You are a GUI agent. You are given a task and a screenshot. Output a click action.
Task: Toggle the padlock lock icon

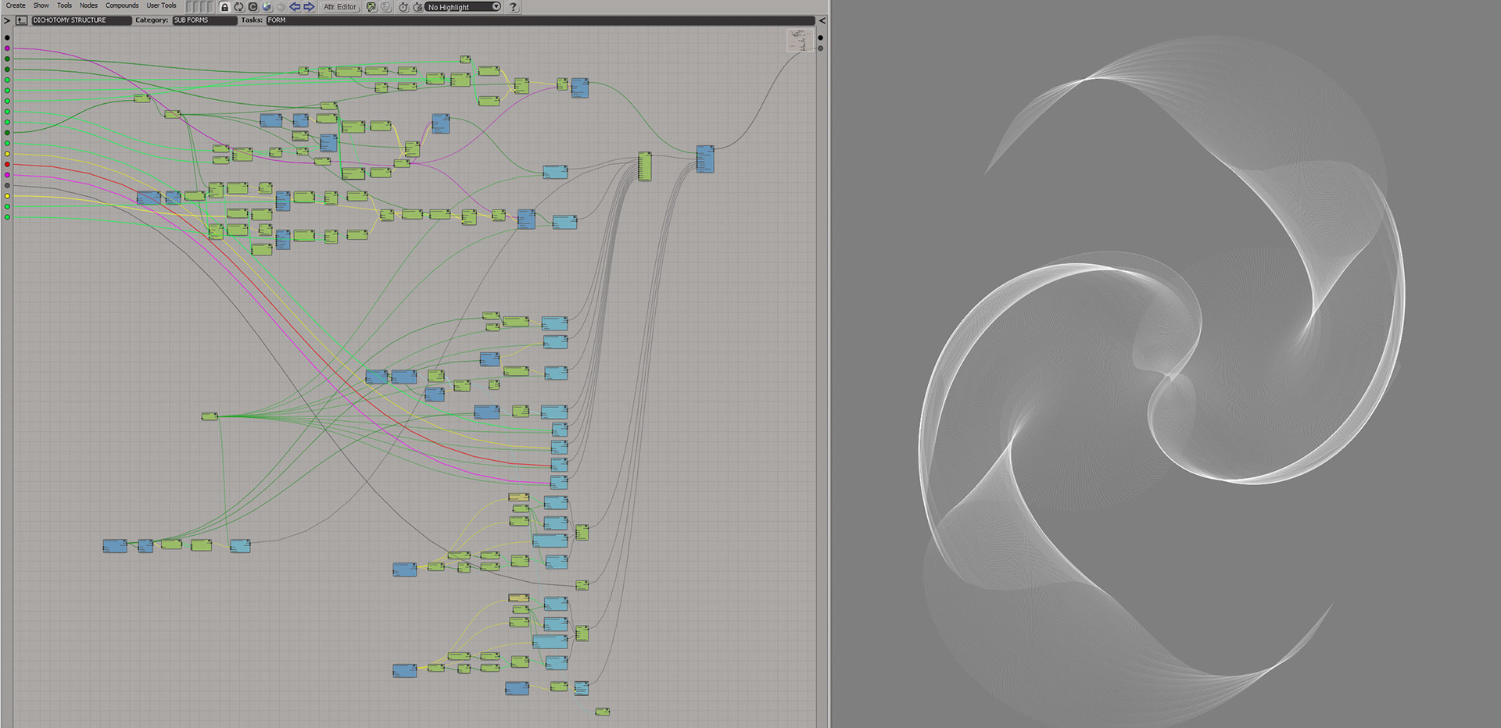(225, 7)
